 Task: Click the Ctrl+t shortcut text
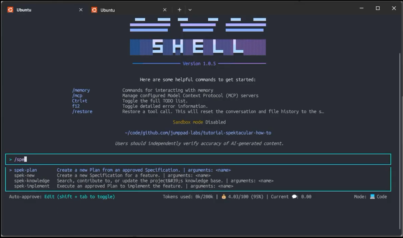pyautogui.click(x=80, y=101)
